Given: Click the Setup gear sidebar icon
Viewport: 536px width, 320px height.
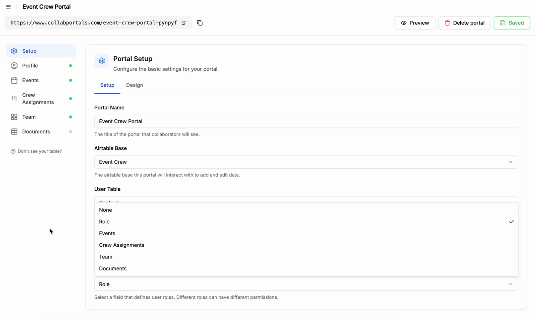Looking at the screenshot, I should pos(14,51).
